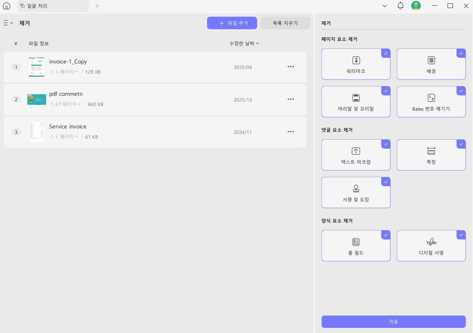Click the pdf commetn file name
The image size is (473, 333).
66,94
